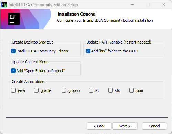Viewport: 172px width, 134px height.
Task: Cancel the IntelliJ IDEA installation
Action: tap(154, 126)
